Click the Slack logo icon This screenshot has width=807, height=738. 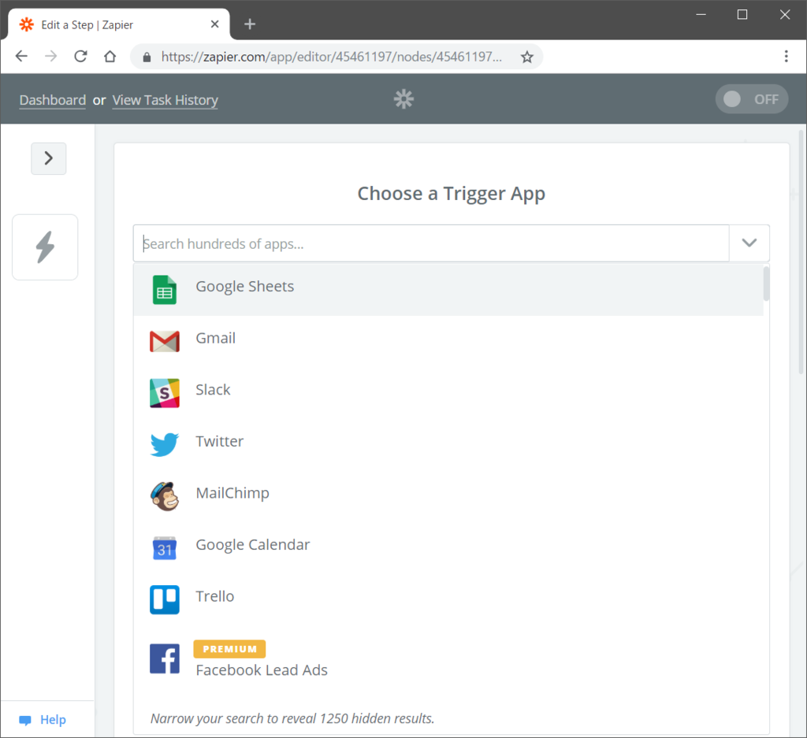(x=164, y=393)
